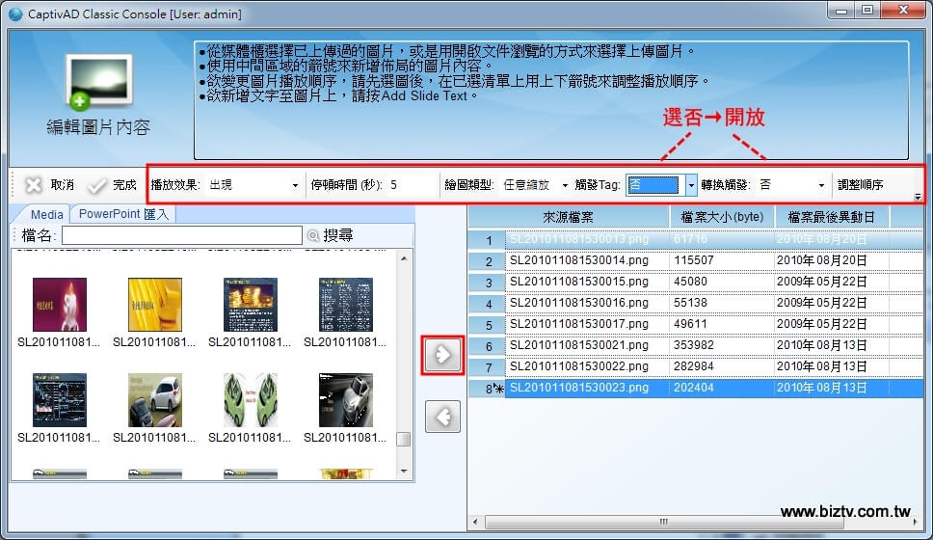933x540 pixels.
Task: Expand the 轉換觸發 dropdown
Action: coord(821,185)
